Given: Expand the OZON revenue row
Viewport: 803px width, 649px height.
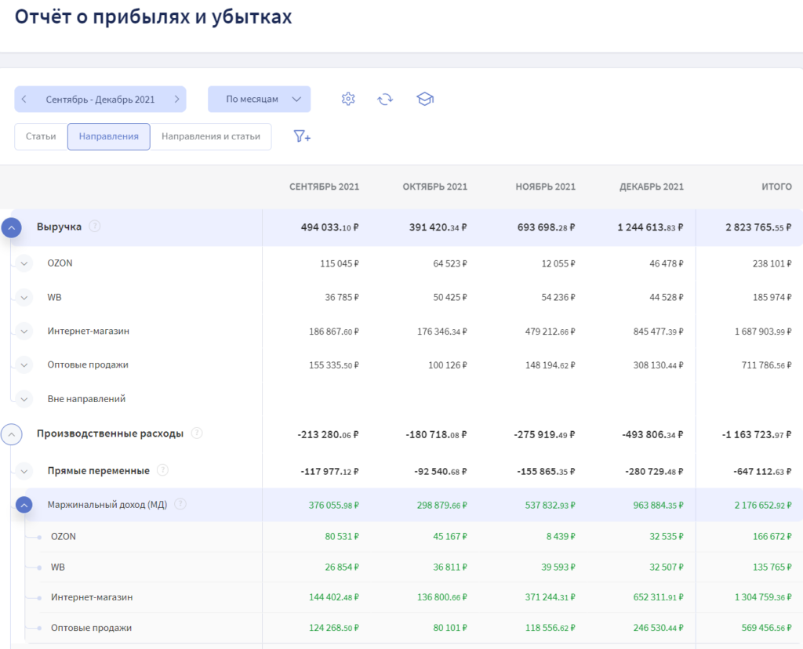Looking at the screenshot, I should pos(24,263).
